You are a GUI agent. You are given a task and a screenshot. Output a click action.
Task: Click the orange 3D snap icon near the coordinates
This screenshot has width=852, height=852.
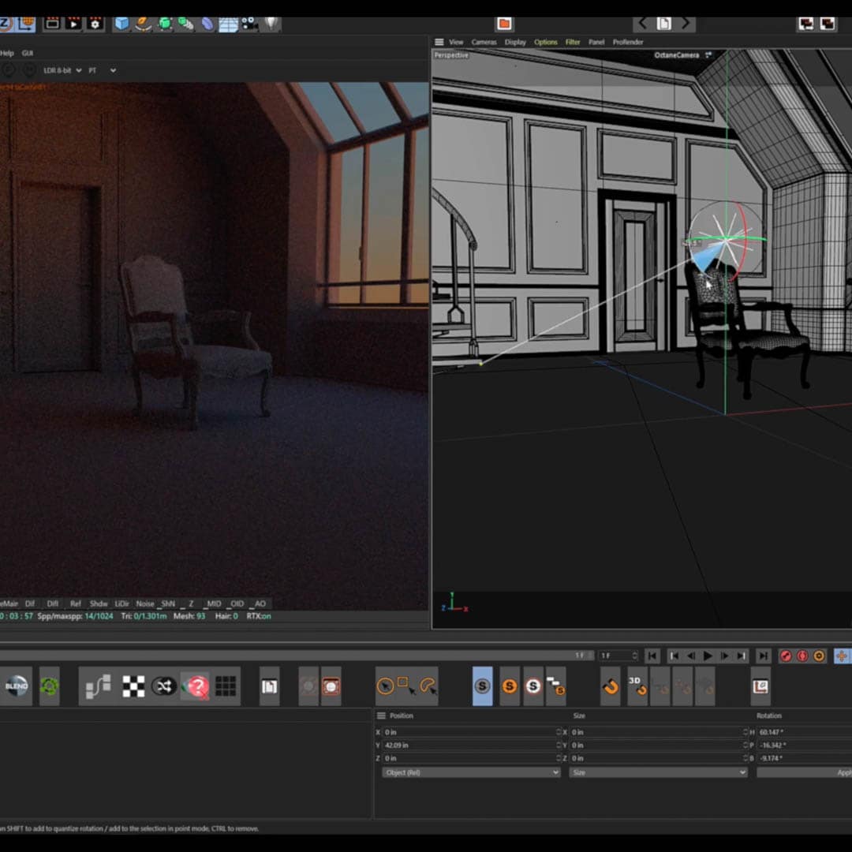click(637, 685)
